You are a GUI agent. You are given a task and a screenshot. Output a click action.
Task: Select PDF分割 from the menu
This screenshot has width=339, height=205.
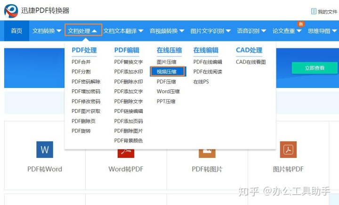point(81,71)
